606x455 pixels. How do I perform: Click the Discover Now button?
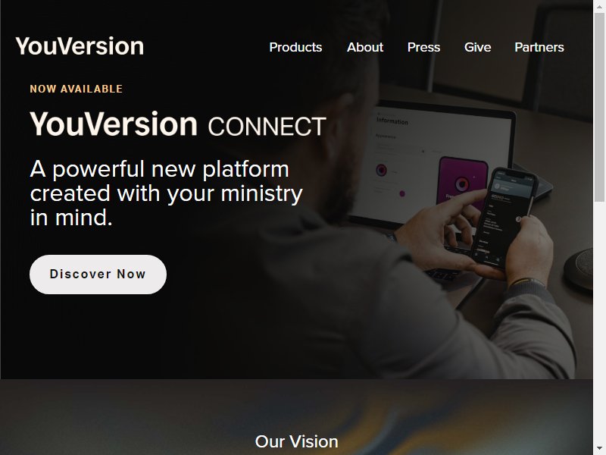point(98,275)
